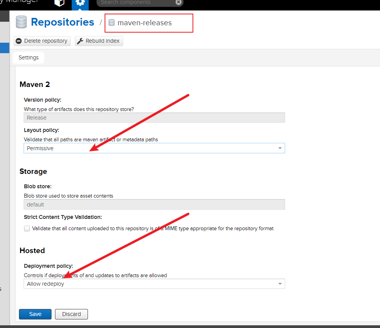Click the Rebuild index wrench icon
The image size is (380, 328).
pos(80,41)
